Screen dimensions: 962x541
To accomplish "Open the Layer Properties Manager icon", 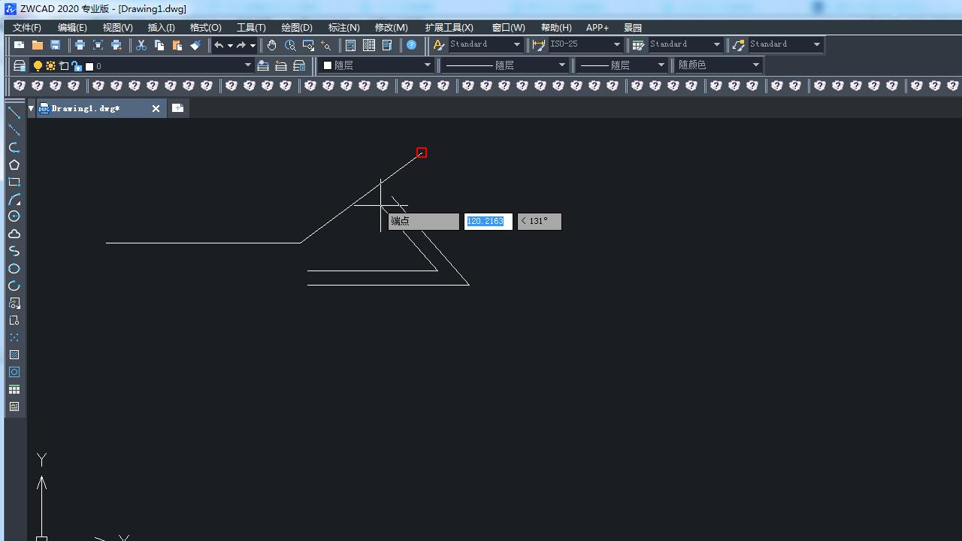I will click(20, 66).
